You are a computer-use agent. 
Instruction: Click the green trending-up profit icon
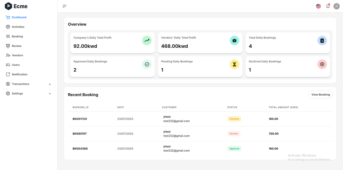coord(147,40)
